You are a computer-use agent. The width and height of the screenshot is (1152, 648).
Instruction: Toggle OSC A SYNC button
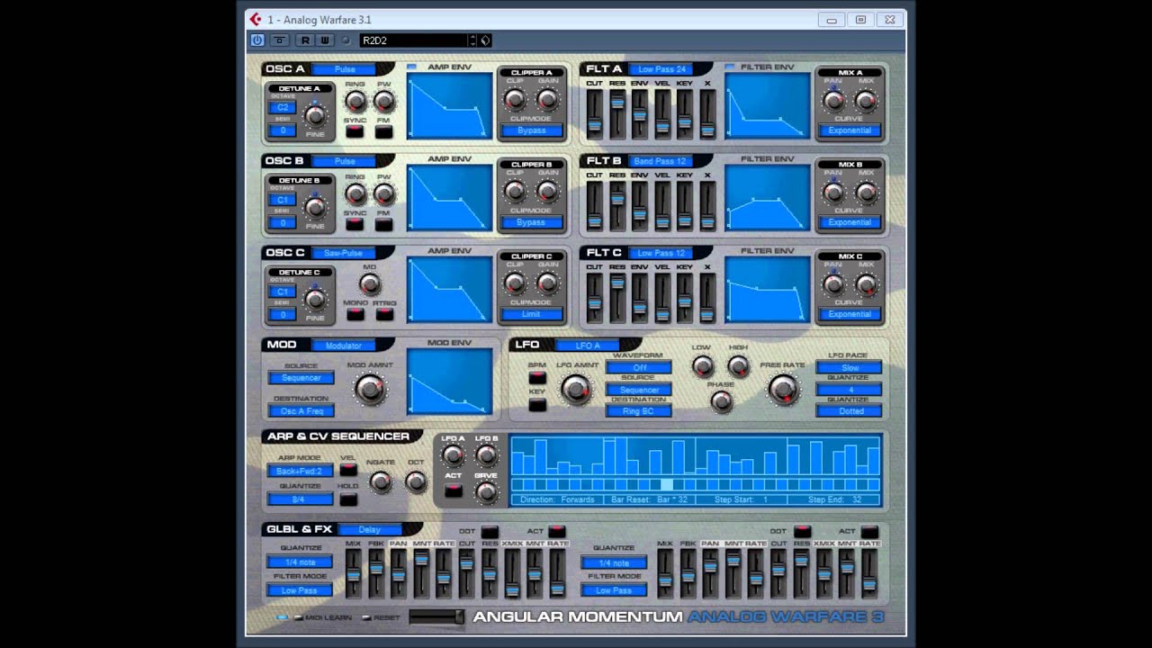[x=355, y=131]
